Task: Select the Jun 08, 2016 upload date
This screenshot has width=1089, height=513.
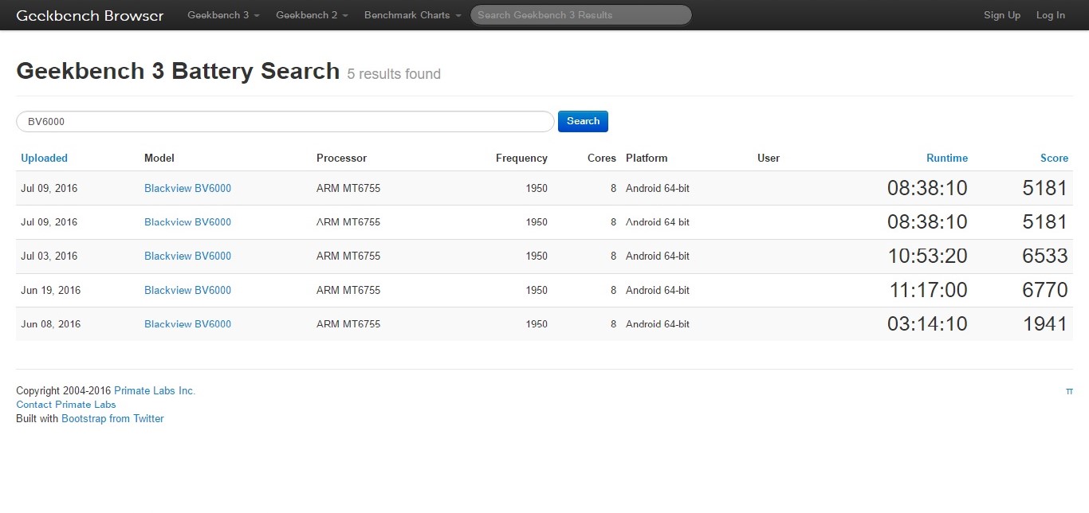Action: click(51, 324)
